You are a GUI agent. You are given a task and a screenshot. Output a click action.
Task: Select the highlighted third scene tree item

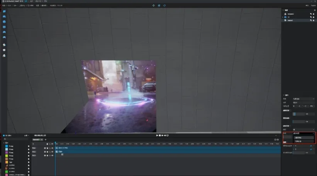[x=298, y=20]
